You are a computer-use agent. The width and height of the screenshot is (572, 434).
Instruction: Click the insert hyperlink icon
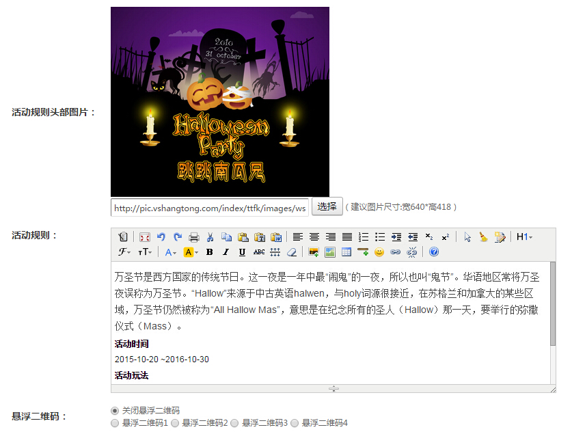tap(395, 252)
